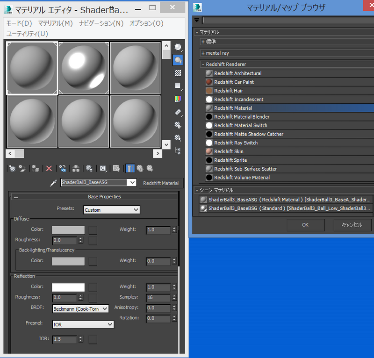Viewport: 374px width, 358px height.
Task: Toggle Show Shaded Material in Viewport
Action: (x=116, y=169)
